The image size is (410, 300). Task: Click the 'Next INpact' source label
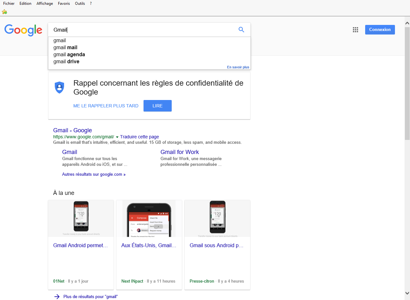coord(132,281)
